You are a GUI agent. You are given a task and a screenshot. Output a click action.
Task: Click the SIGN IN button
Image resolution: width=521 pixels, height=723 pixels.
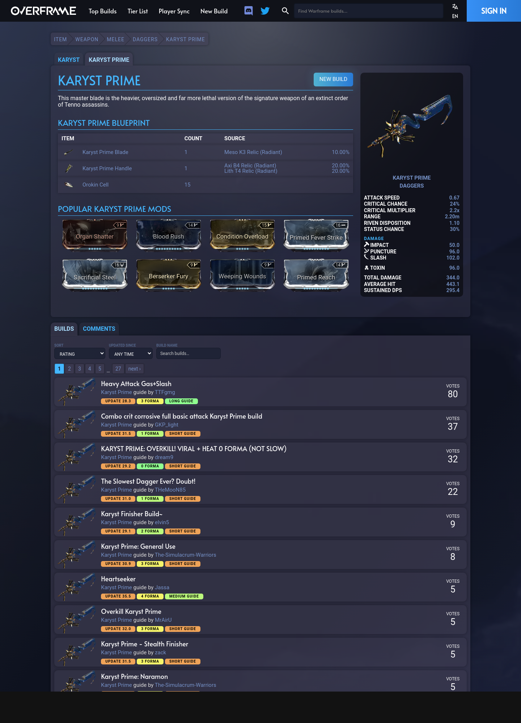click(494, 11)
